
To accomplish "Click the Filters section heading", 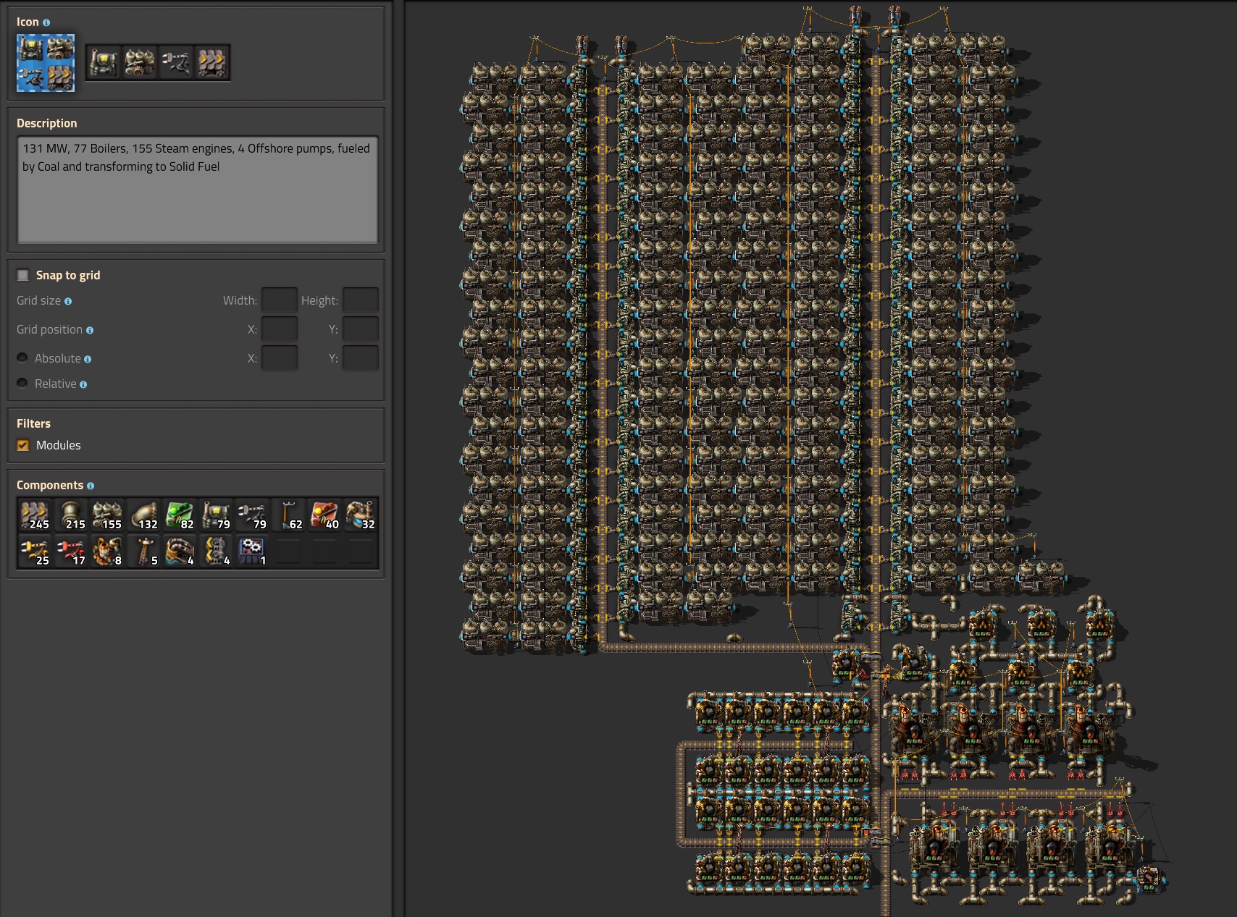I will [x=33, y=423].
